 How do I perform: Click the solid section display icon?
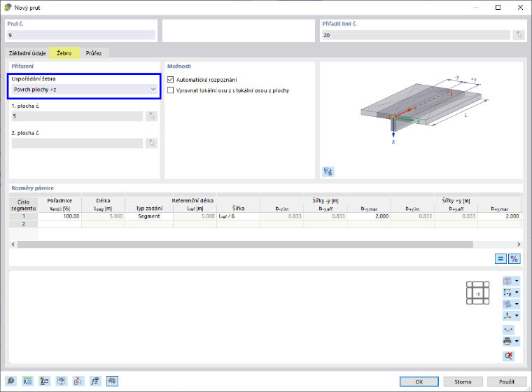507,304
